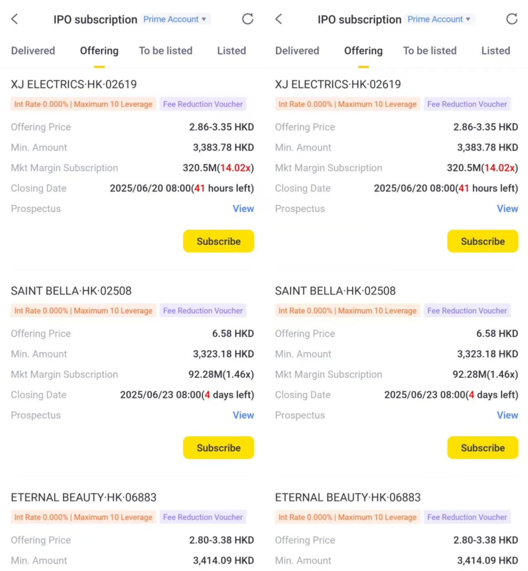The width and height of the screenshot is (528, 571).
Task: View XJ ELECTRICS prospectus in left panel
Action: 243,209
